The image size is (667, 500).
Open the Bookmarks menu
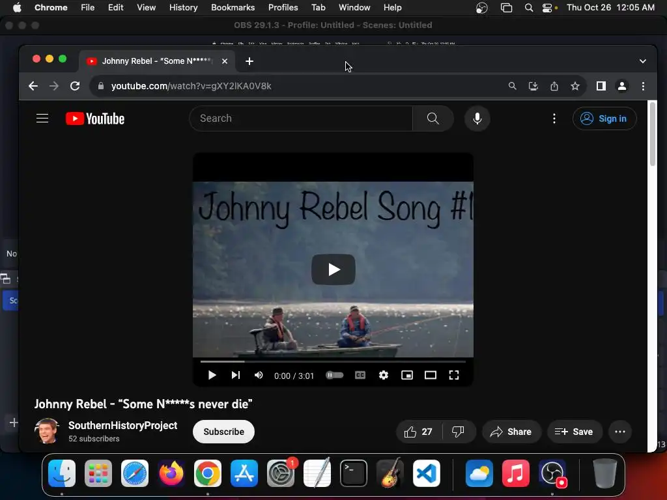[x=233, y=7]
